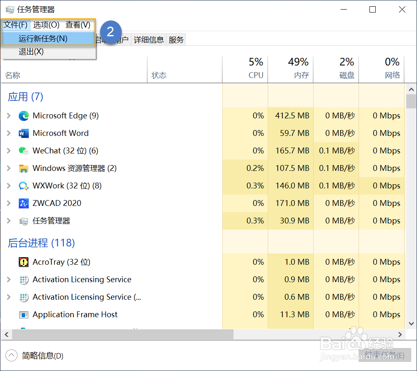
Task: Open the 选项(O) menu
Action: tap(46, 25)
